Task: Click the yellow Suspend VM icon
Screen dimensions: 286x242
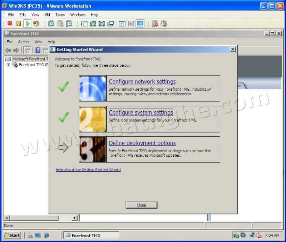Action: click(19, 24)
